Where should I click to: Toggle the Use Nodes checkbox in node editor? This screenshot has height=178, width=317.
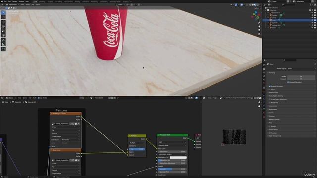point(39,98)
